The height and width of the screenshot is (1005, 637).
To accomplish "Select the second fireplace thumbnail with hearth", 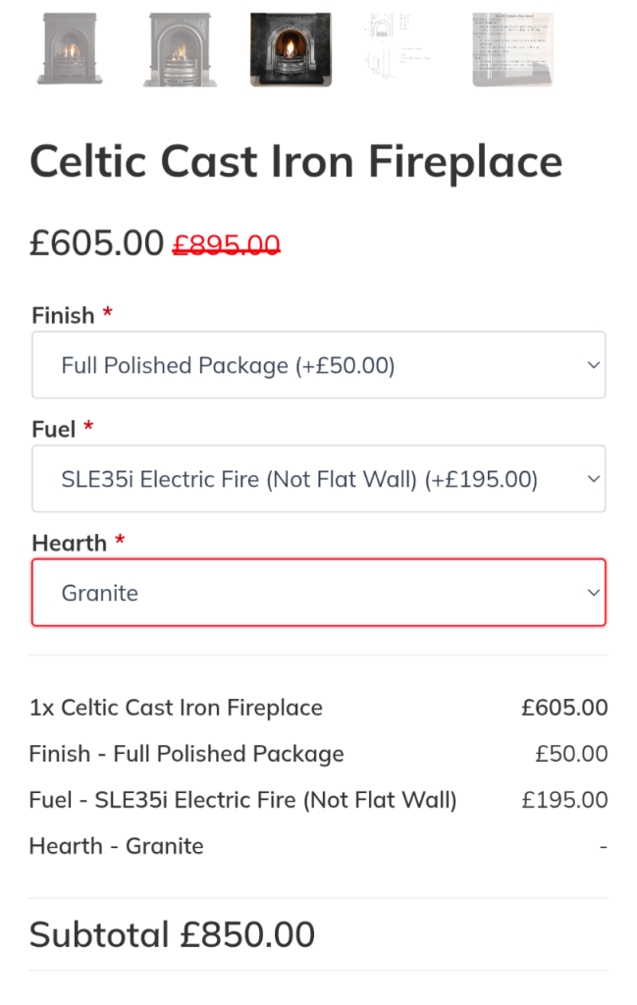I will [x=180, y=49].
